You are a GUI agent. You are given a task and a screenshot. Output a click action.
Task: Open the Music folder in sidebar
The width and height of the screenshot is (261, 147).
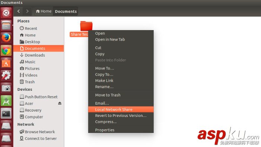[39, 62]
